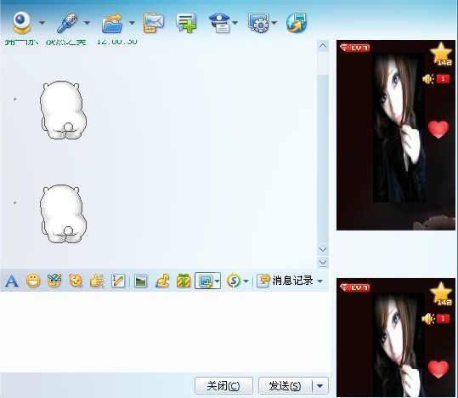
Task: Click red heart on lower avatar
Action: [x=438, y=369]
